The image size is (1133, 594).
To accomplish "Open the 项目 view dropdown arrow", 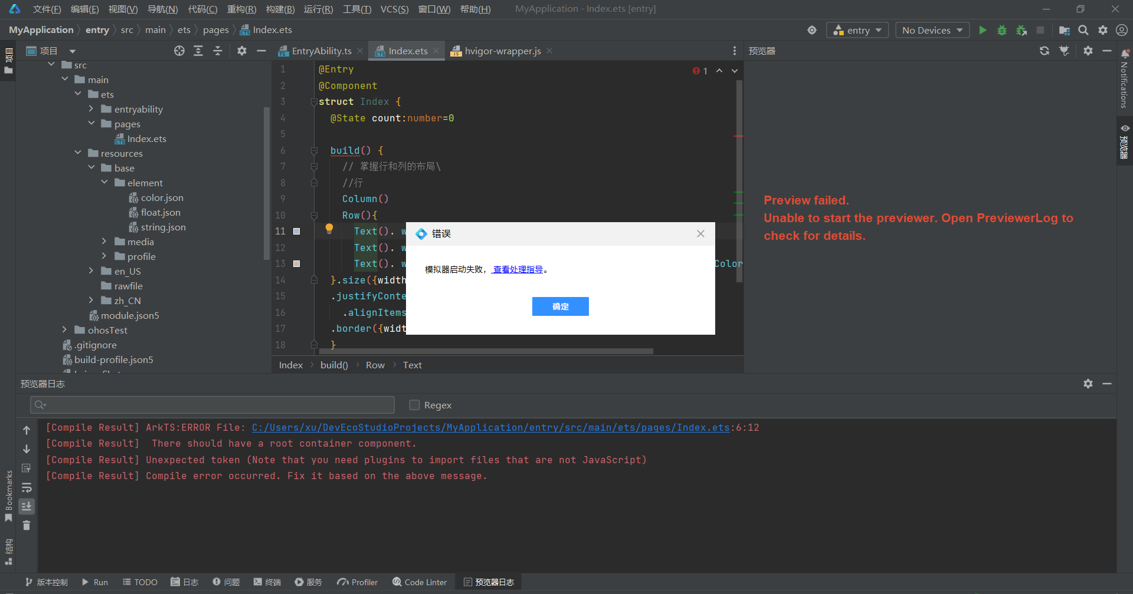I will pos(73,51).
